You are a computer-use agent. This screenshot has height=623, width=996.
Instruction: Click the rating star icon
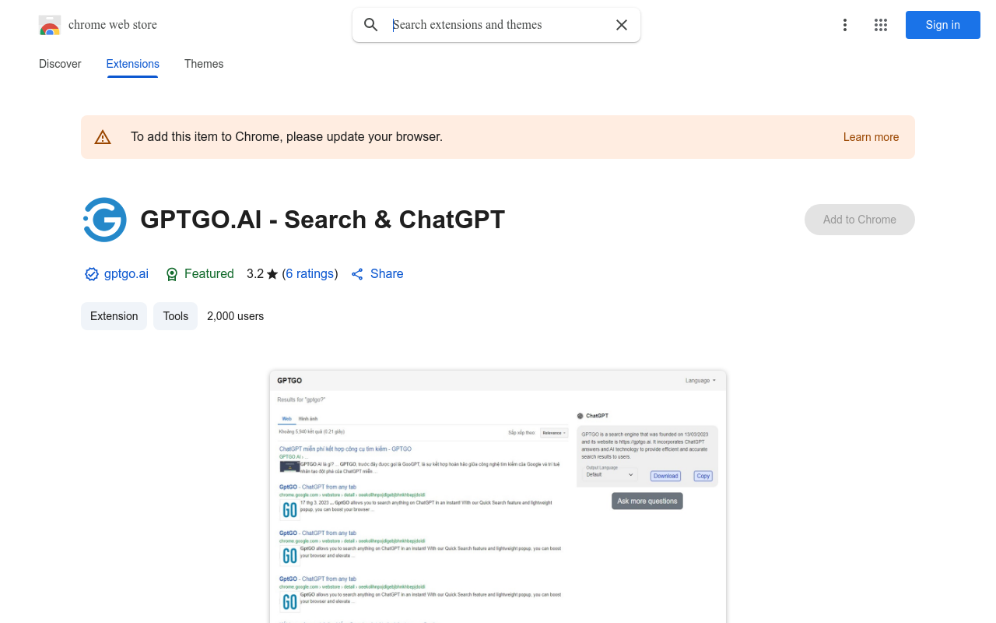coord(272,274)
